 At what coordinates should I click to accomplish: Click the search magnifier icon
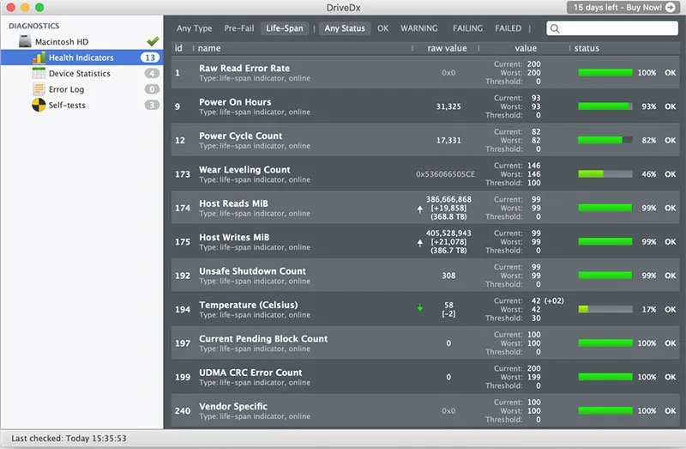tap(556, 28)
